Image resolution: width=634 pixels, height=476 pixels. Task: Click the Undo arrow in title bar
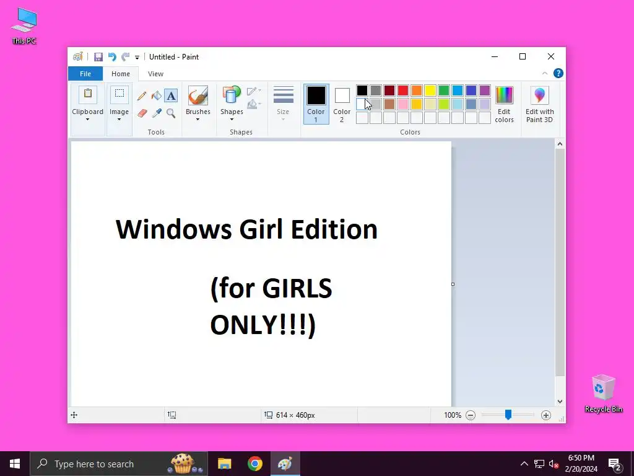[x=112, y=57]
